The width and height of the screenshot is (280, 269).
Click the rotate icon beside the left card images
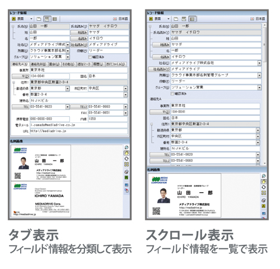(x=127, y=159)
